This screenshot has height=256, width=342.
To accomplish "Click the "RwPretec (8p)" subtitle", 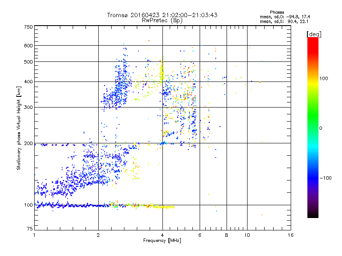I will point(162,20).
